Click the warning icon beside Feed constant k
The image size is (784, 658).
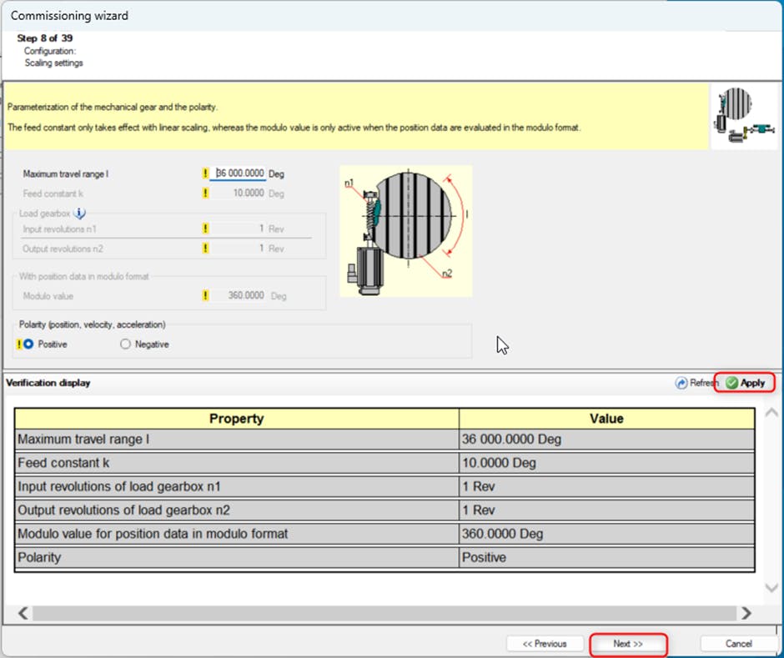(x=205, y=193)
